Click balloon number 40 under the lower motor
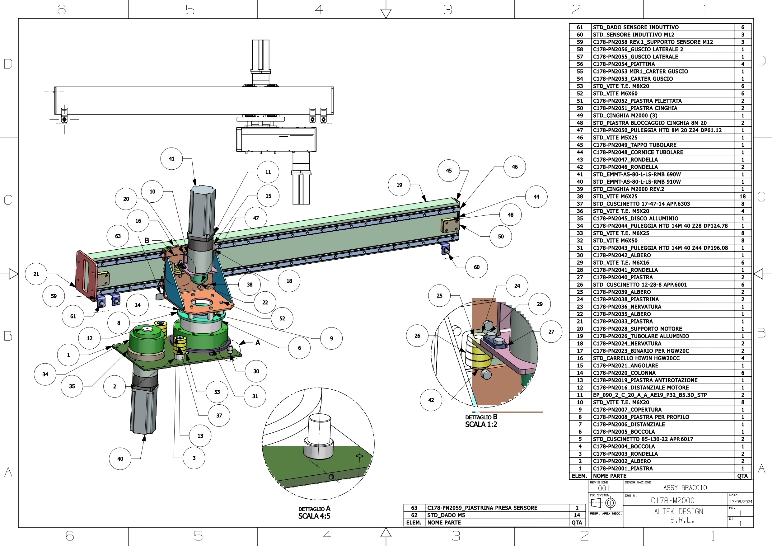Screen dimensions: 772x546 120,459
